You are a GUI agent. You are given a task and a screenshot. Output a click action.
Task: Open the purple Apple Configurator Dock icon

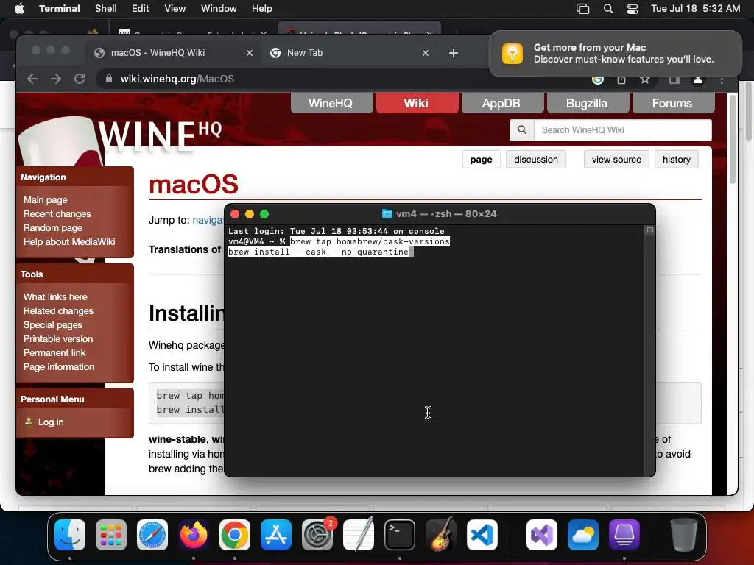(624, 535)
